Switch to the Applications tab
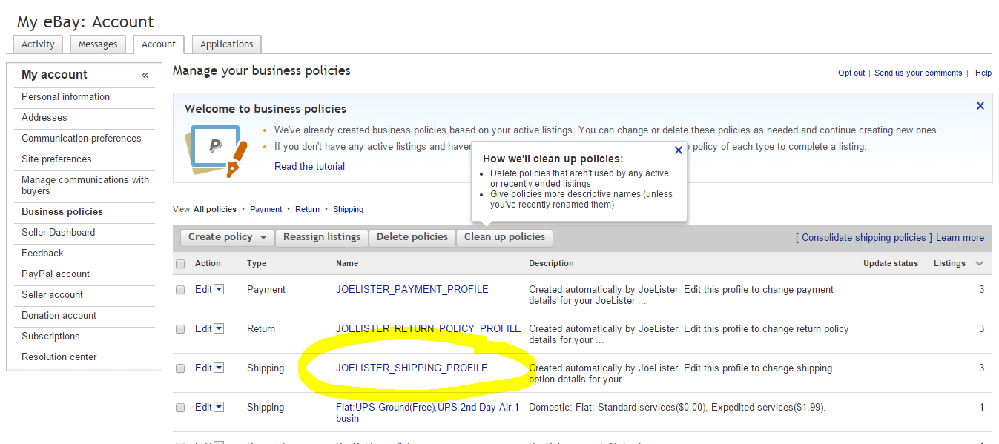The width and height of the screenshot is (999, 444). (x=227, y=44)
